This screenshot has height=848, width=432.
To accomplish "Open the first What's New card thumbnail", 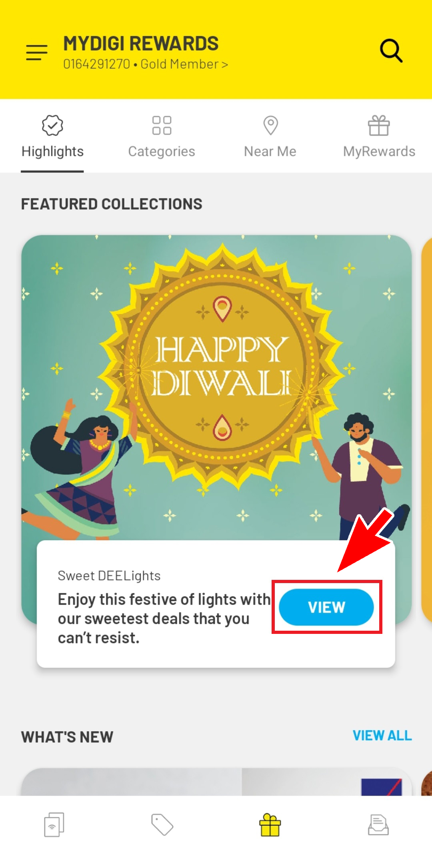I will pos(216,782).
